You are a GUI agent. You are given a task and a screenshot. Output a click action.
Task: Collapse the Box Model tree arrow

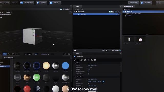point(76,14)
